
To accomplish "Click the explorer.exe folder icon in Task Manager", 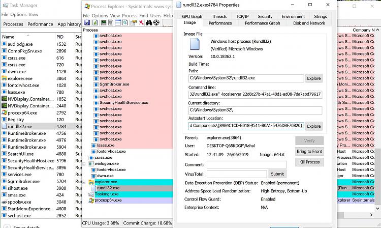I will click(4, 78).
